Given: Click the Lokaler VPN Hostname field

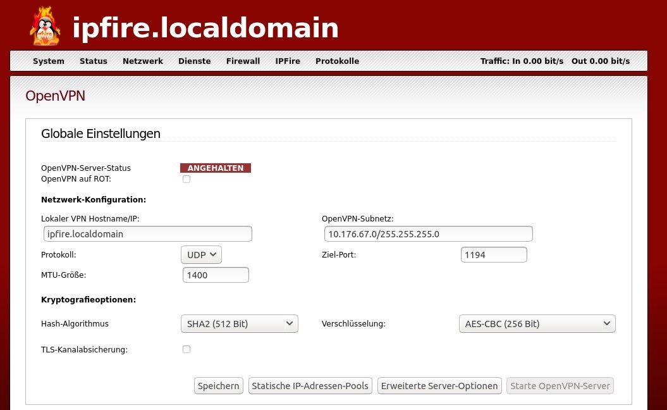Looking at the screenshot, I should coord(147,233).
